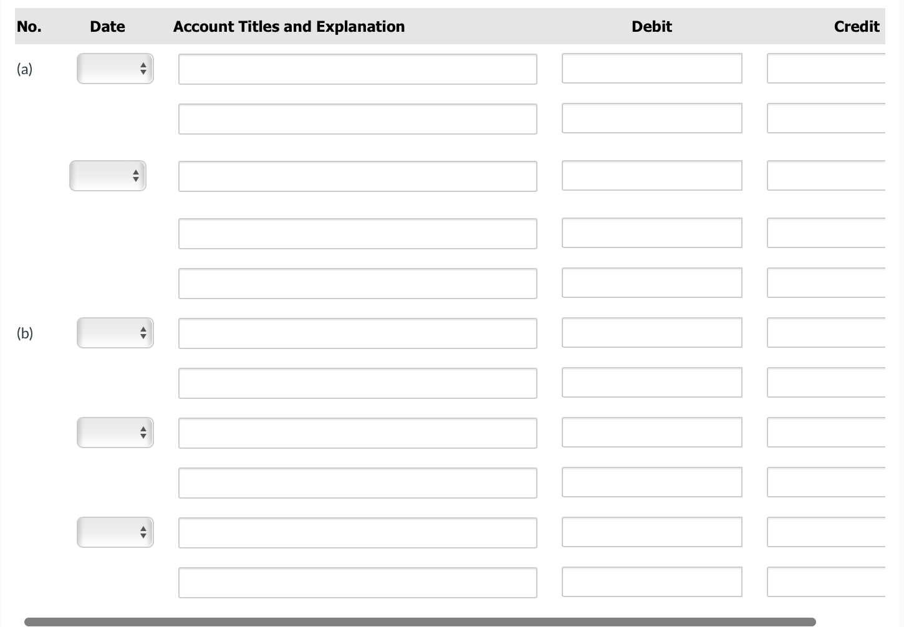
Task: Click the first account titles field of entry (b)
Action: [357, 333]
